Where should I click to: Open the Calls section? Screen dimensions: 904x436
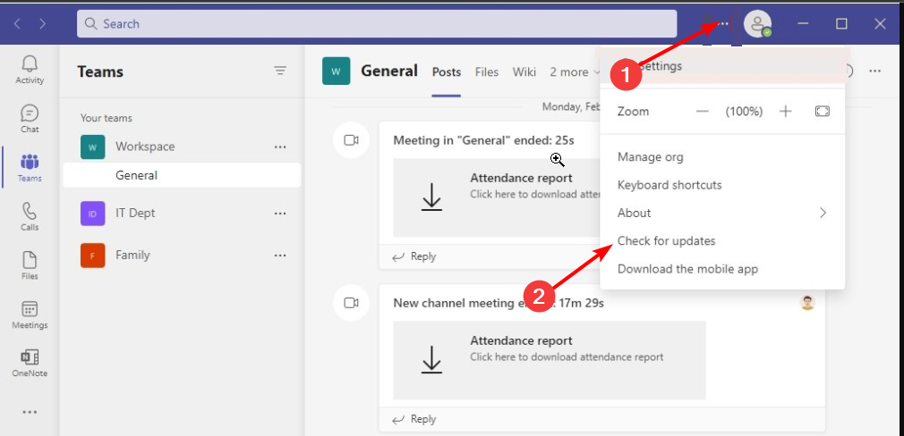pos(30,216)
